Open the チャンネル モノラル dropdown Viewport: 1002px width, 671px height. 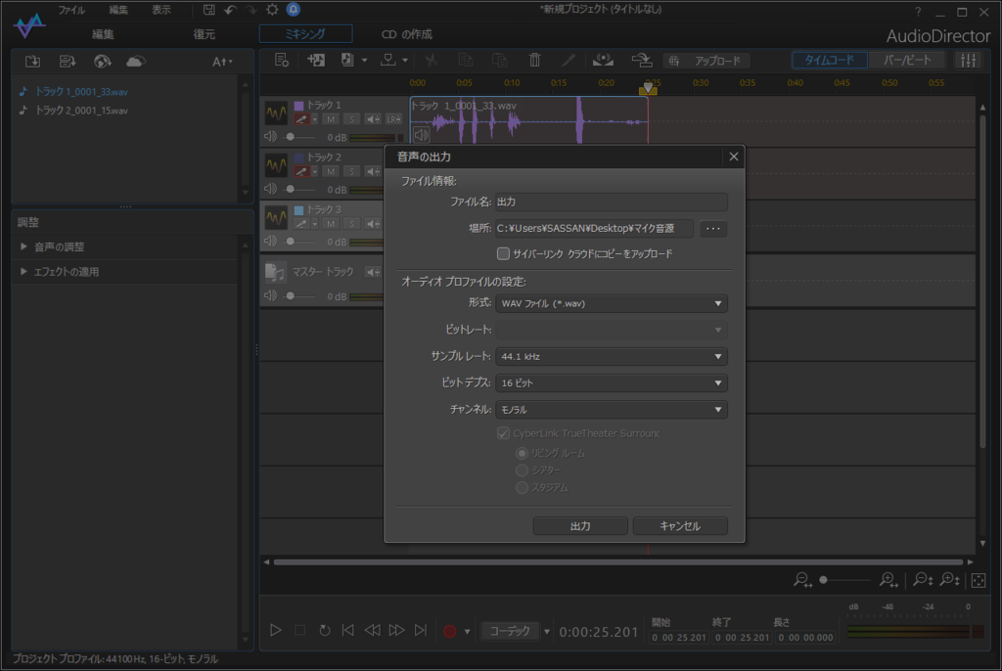tap(612, 410)
